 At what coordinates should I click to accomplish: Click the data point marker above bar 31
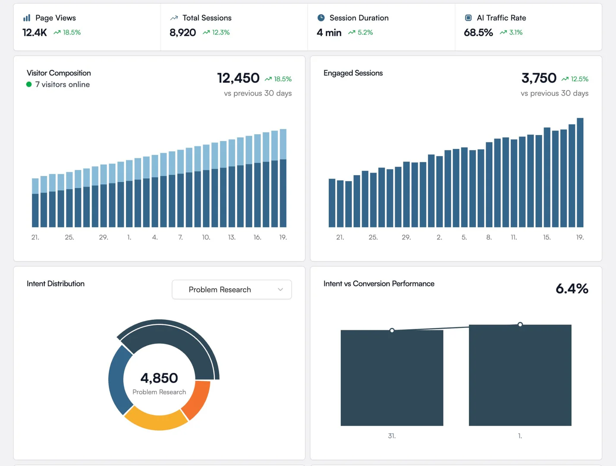coord(392,330)
